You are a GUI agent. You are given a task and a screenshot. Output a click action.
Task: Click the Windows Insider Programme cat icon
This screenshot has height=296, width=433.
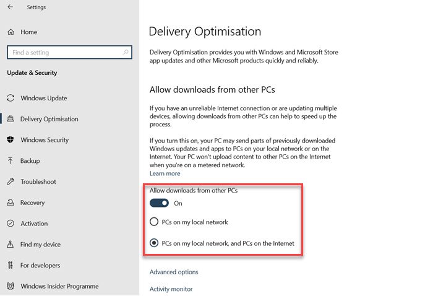[11, 286]
